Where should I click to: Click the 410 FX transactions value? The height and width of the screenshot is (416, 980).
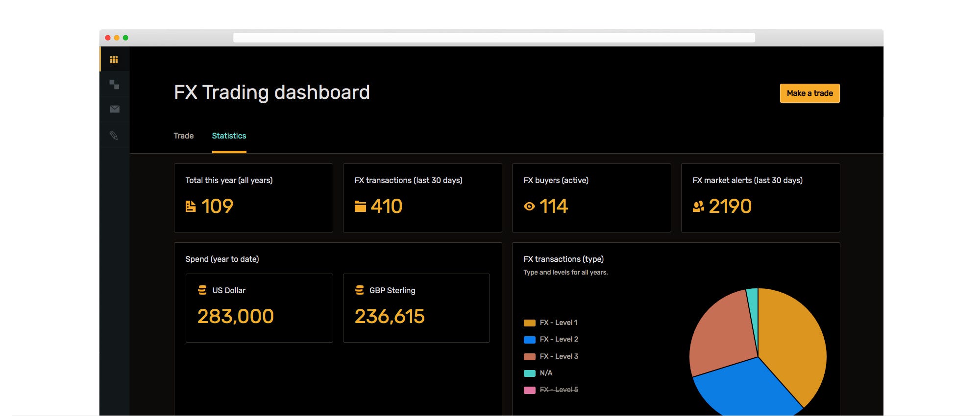387,206
